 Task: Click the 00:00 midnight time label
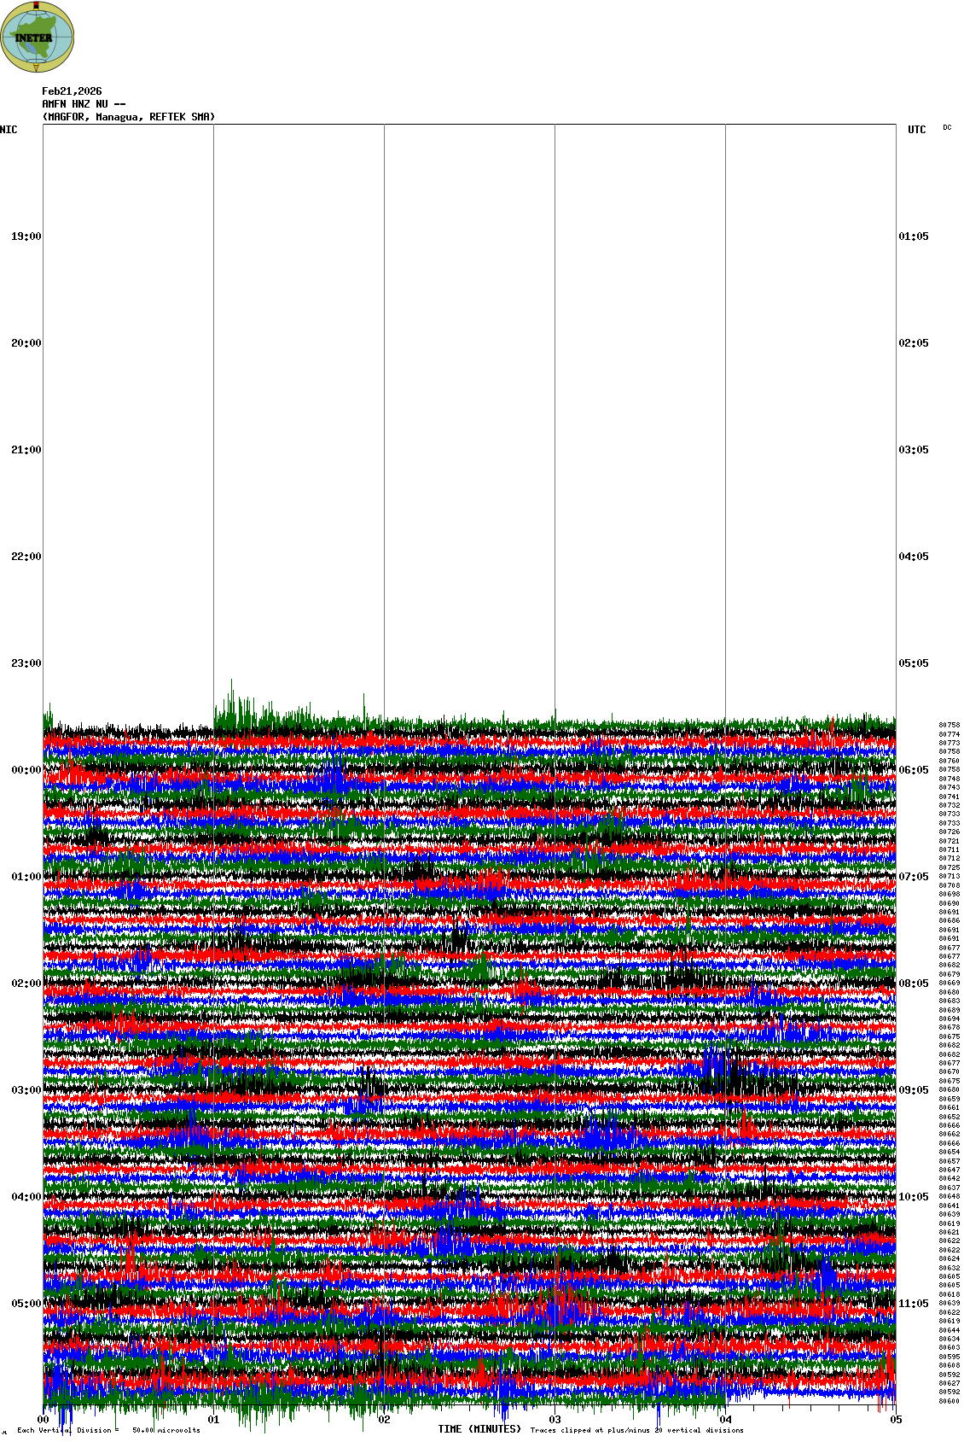coord(26,770)
